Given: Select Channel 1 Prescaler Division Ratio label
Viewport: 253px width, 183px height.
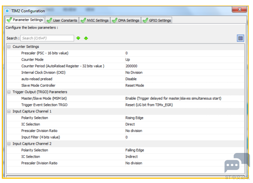Looking at the screenshot, I should point(40,131).
